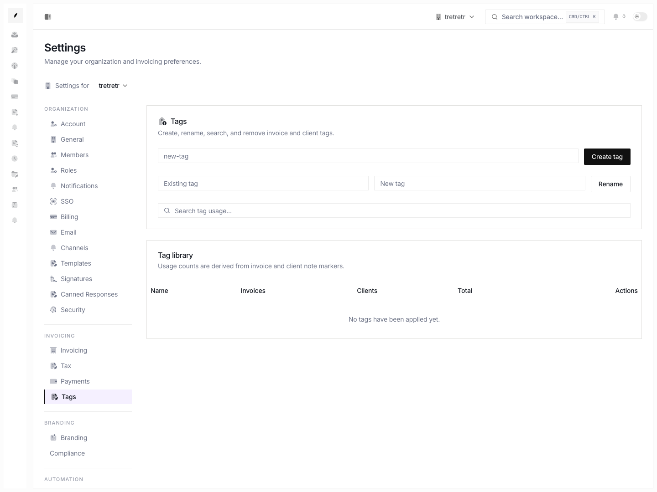The height and width of the screenshot is (492, 657).
Task: Open the dashboard gauge icon in left rail
Action: pyautogui.click(x=15, y=66)
